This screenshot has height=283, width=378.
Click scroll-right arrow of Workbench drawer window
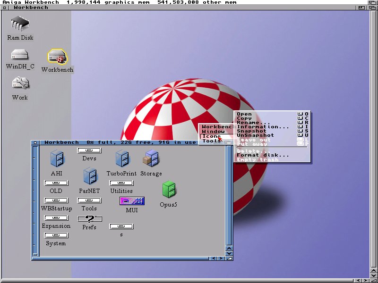tap(221, 258)
